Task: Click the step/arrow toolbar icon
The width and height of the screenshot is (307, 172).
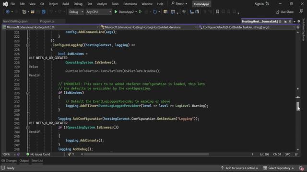Action: click(184, 12)
